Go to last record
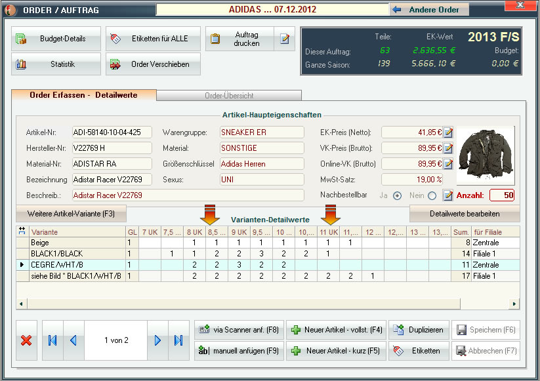540x381 pixels. [178, 340]
